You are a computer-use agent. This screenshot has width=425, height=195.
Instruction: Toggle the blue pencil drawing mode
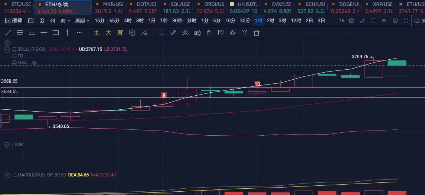click(362, 21)
